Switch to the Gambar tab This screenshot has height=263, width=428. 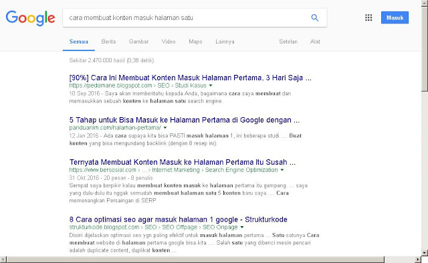(x=138, y=41)
